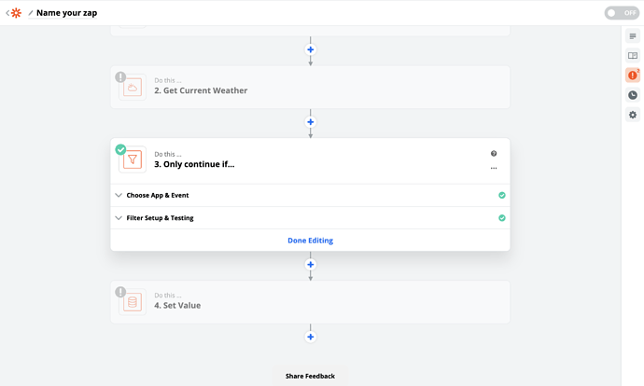Open the zap history clock icon
The width and height of the screenshot is (644, 386).
(633, 95)
